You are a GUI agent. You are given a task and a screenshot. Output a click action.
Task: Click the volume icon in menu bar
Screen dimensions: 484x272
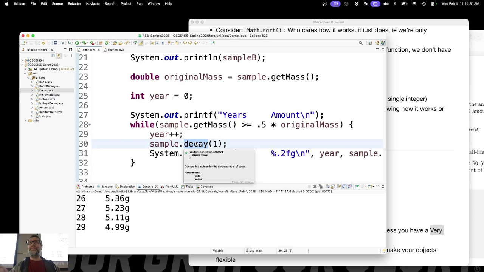tap(386, 4)
